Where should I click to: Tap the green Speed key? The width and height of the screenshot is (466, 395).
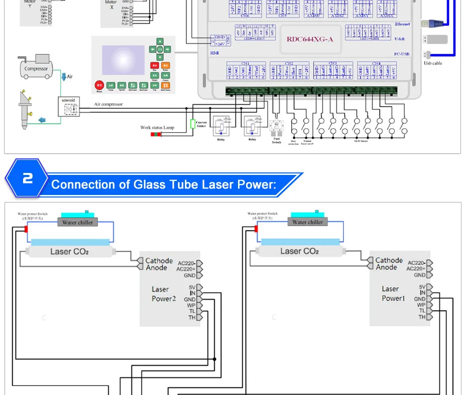coord(122,86)
